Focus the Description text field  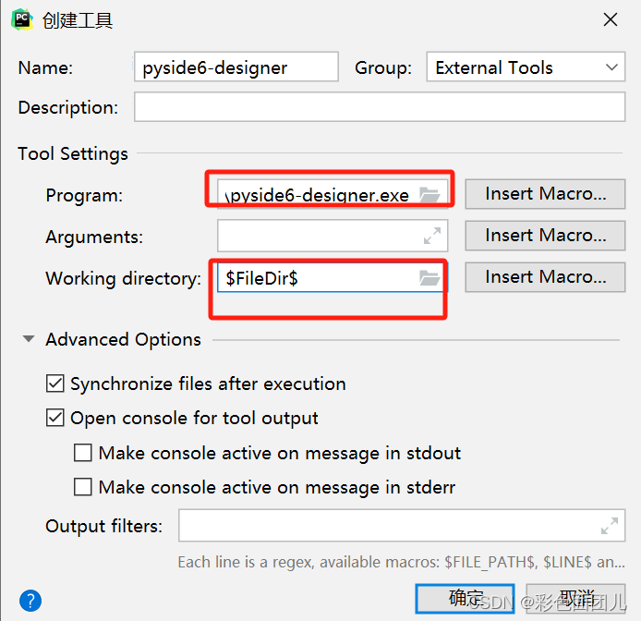tap(380, 107)
